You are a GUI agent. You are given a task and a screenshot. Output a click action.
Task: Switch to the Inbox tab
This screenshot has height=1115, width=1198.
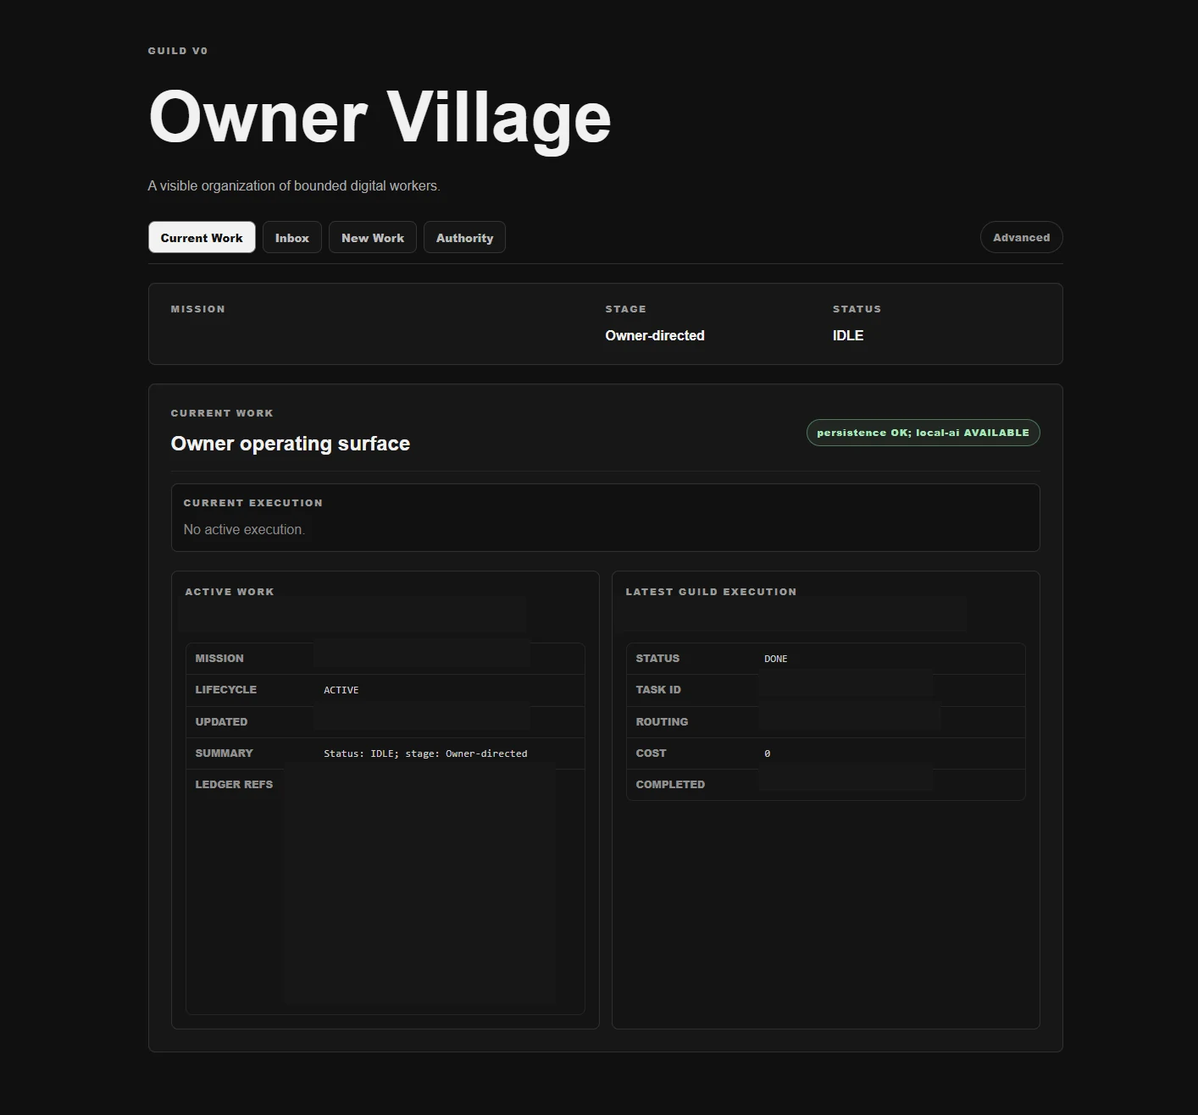click(291, 238)
